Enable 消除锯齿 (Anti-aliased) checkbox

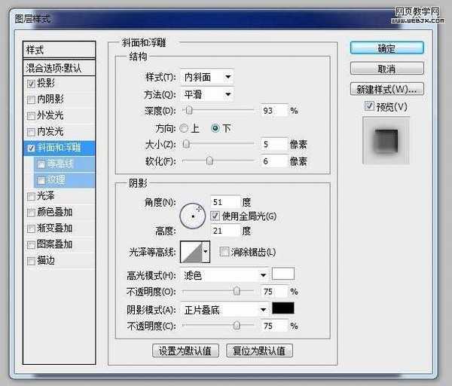(x=224, y=252)
